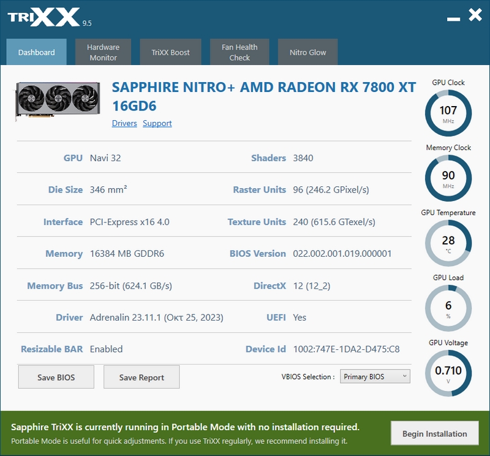The width and height of the screenshot is (490, 456).
Task: Select 'PCI-Express x16 4.0' interface value
Action: pos(130,222)
